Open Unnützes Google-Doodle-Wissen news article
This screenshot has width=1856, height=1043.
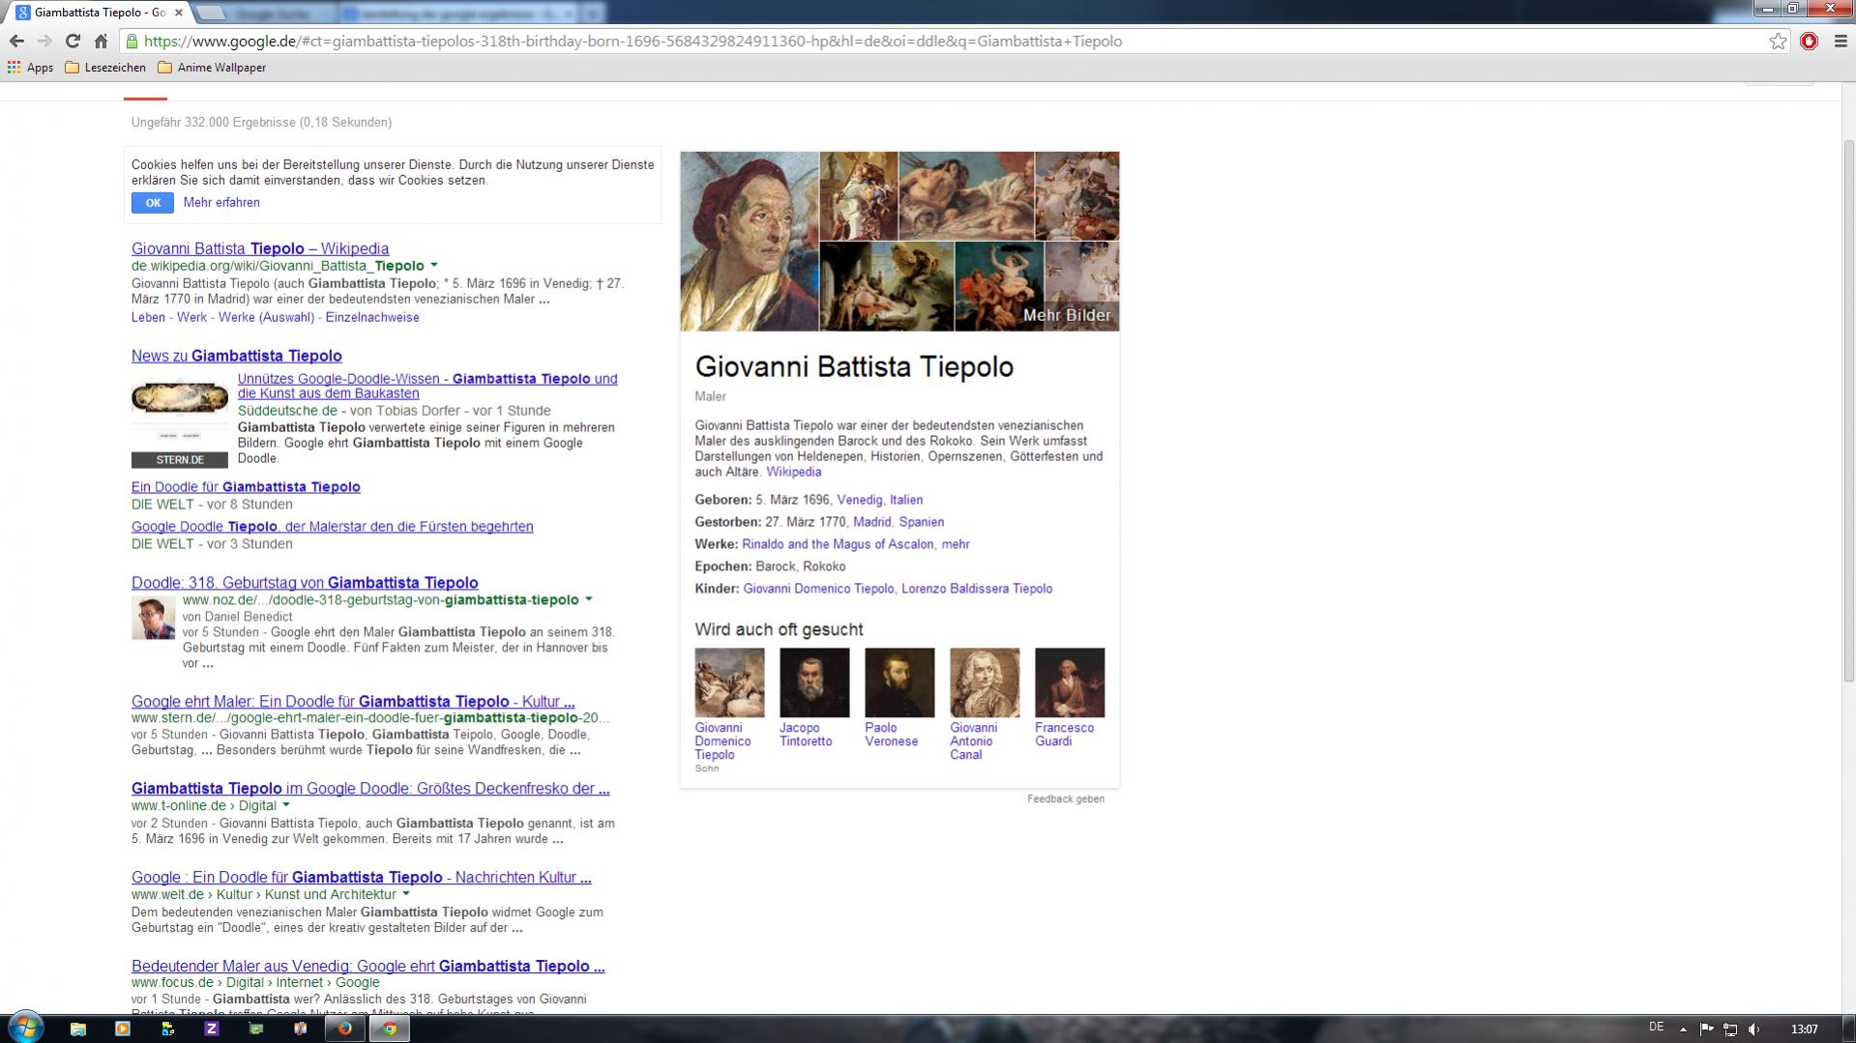[x=427, y=386]
